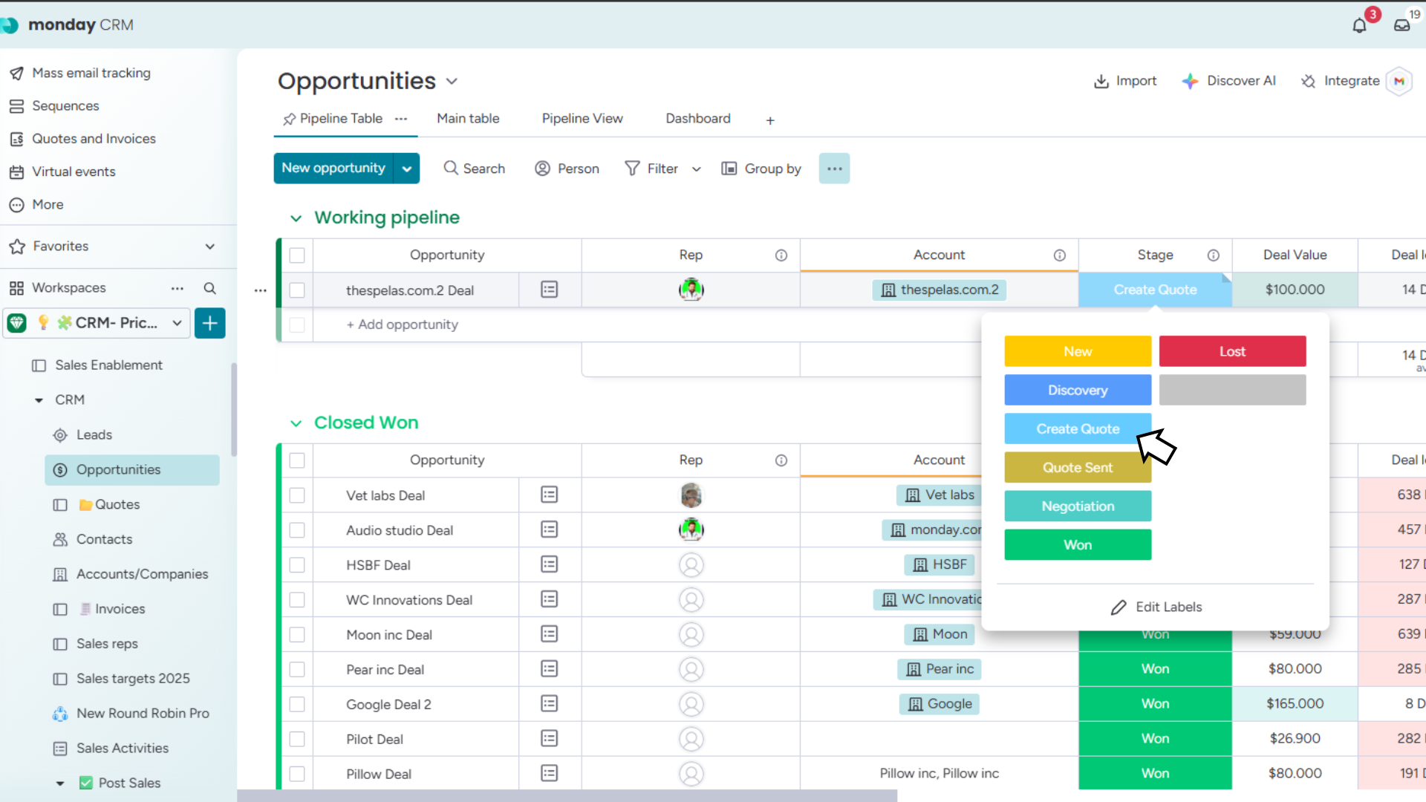This screenshot has width=1426, height=802.
Task: Check the thespelas.com.2 Deal row checkbox
Action: pos(297,290)
